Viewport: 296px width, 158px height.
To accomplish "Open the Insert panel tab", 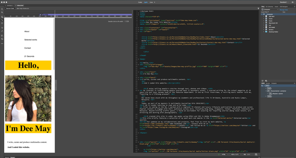I will [x=277, y=7].
